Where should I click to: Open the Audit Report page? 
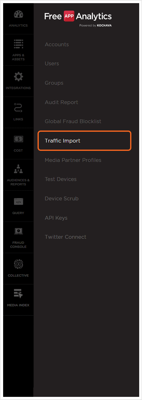(61, 102)
